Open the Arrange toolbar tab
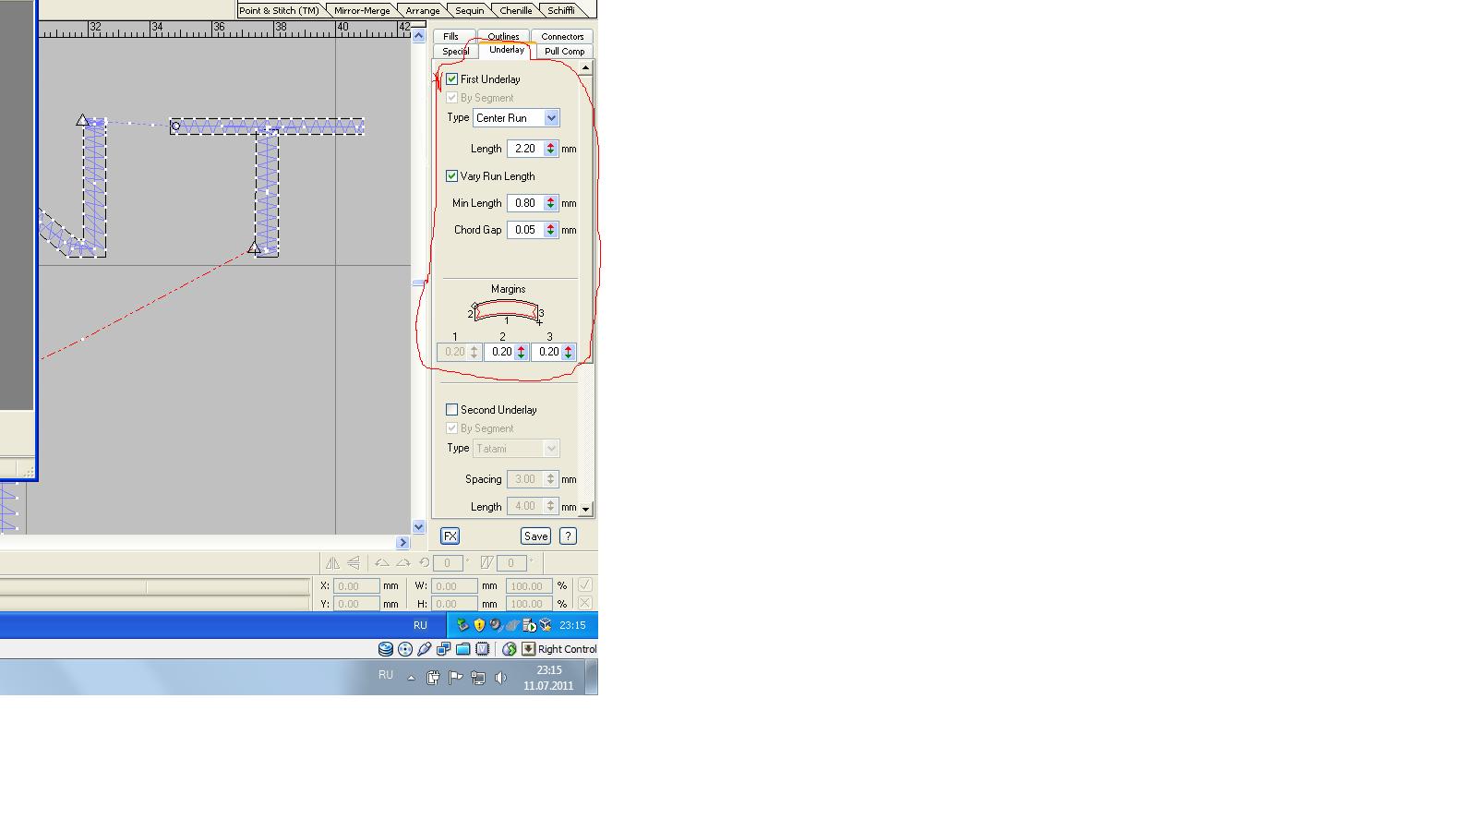The height and width of the screenshot is (831, 1477). pos(423,10)
